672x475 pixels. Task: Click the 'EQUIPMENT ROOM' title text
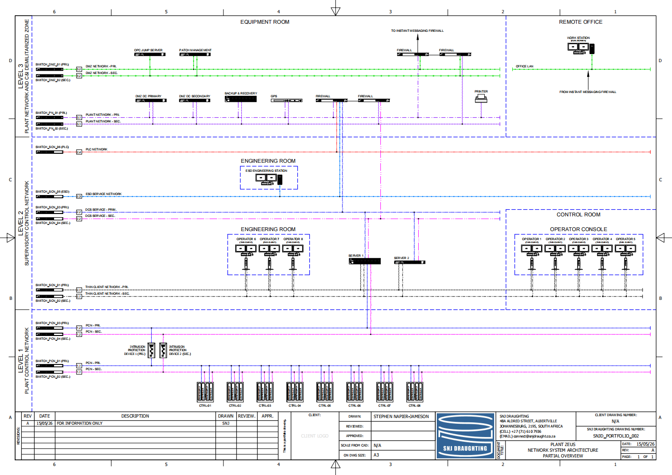[265, 22]
